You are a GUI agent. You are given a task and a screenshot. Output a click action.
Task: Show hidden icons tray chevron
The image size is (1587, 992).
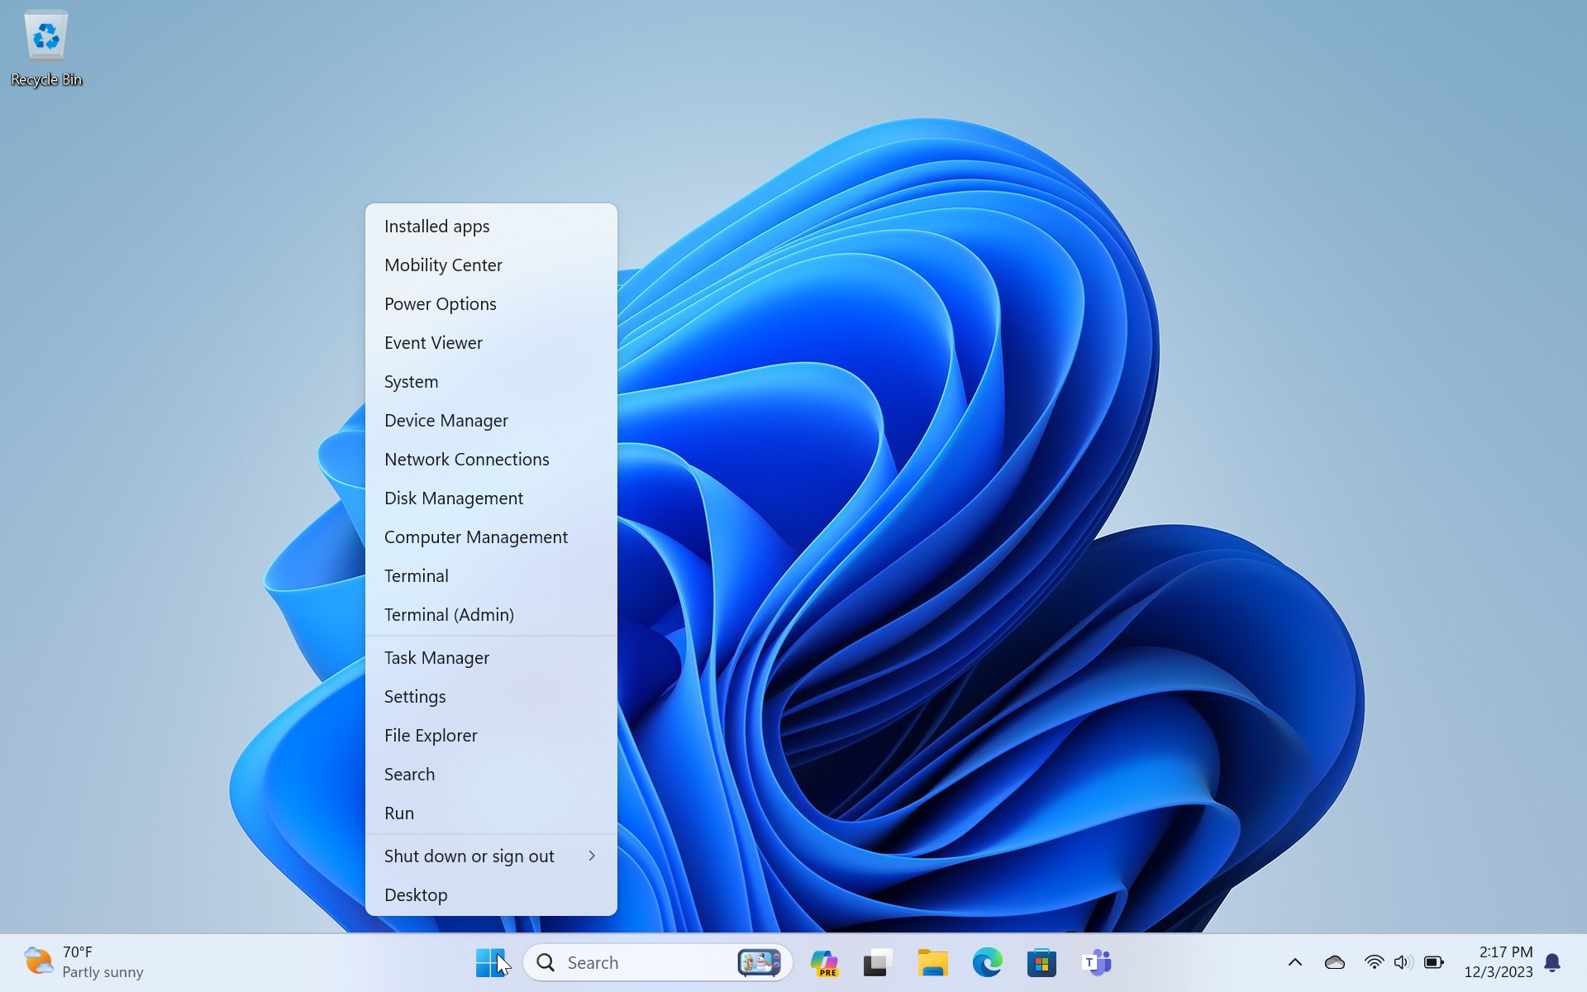pos(1295,962)
